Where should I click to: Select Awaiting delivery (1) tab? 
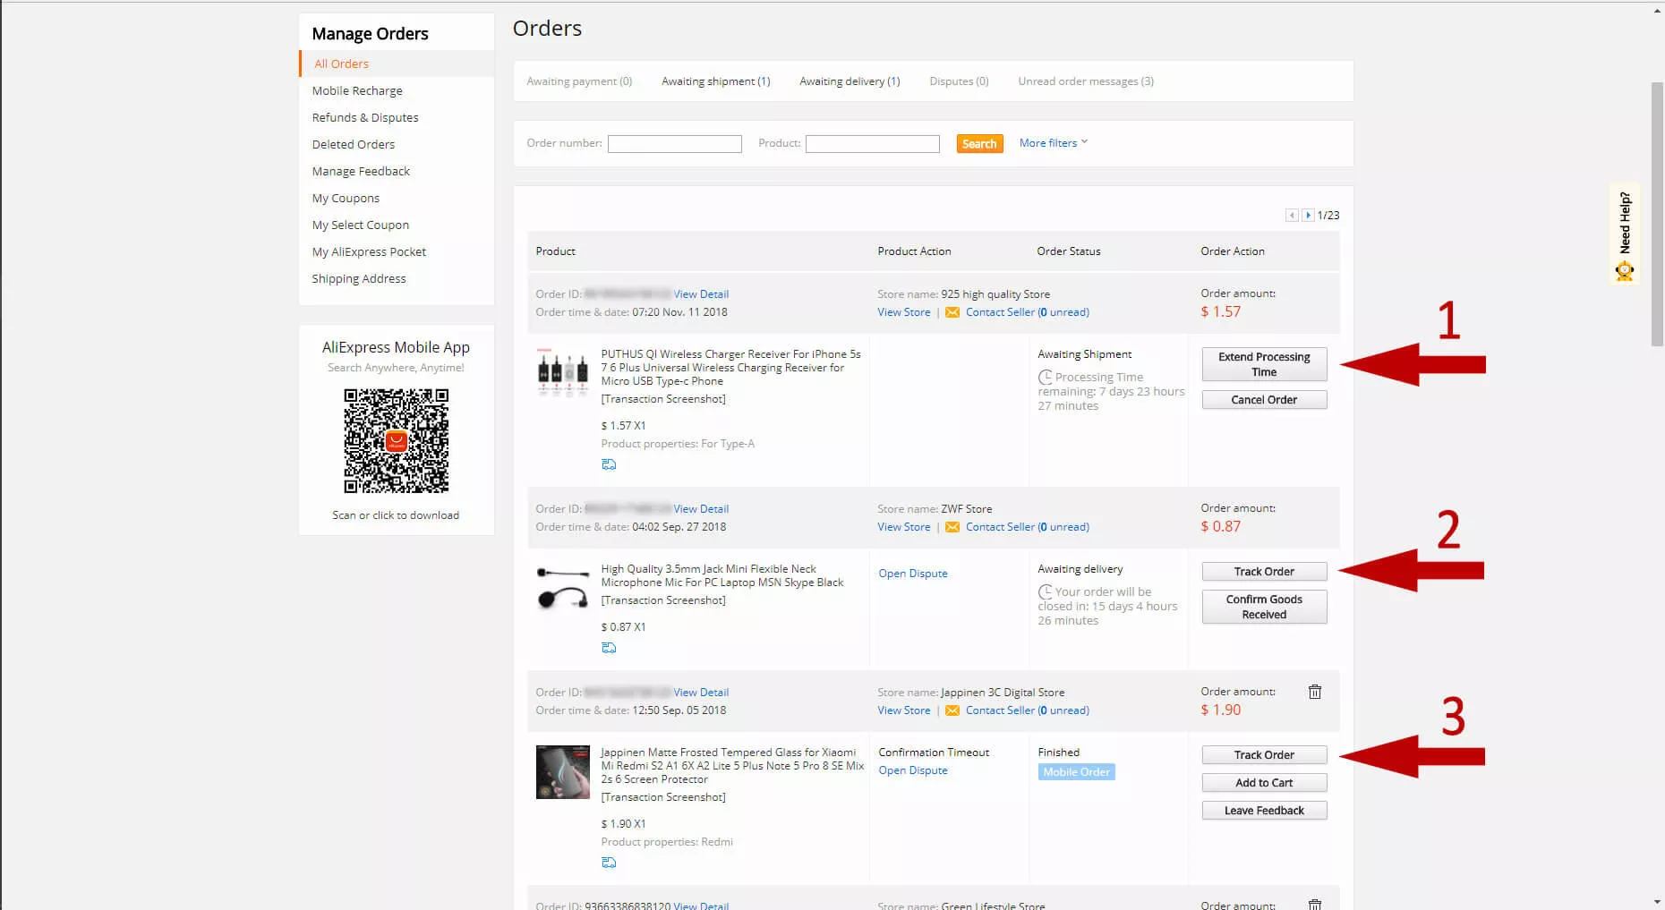click(x=850, y=81)
